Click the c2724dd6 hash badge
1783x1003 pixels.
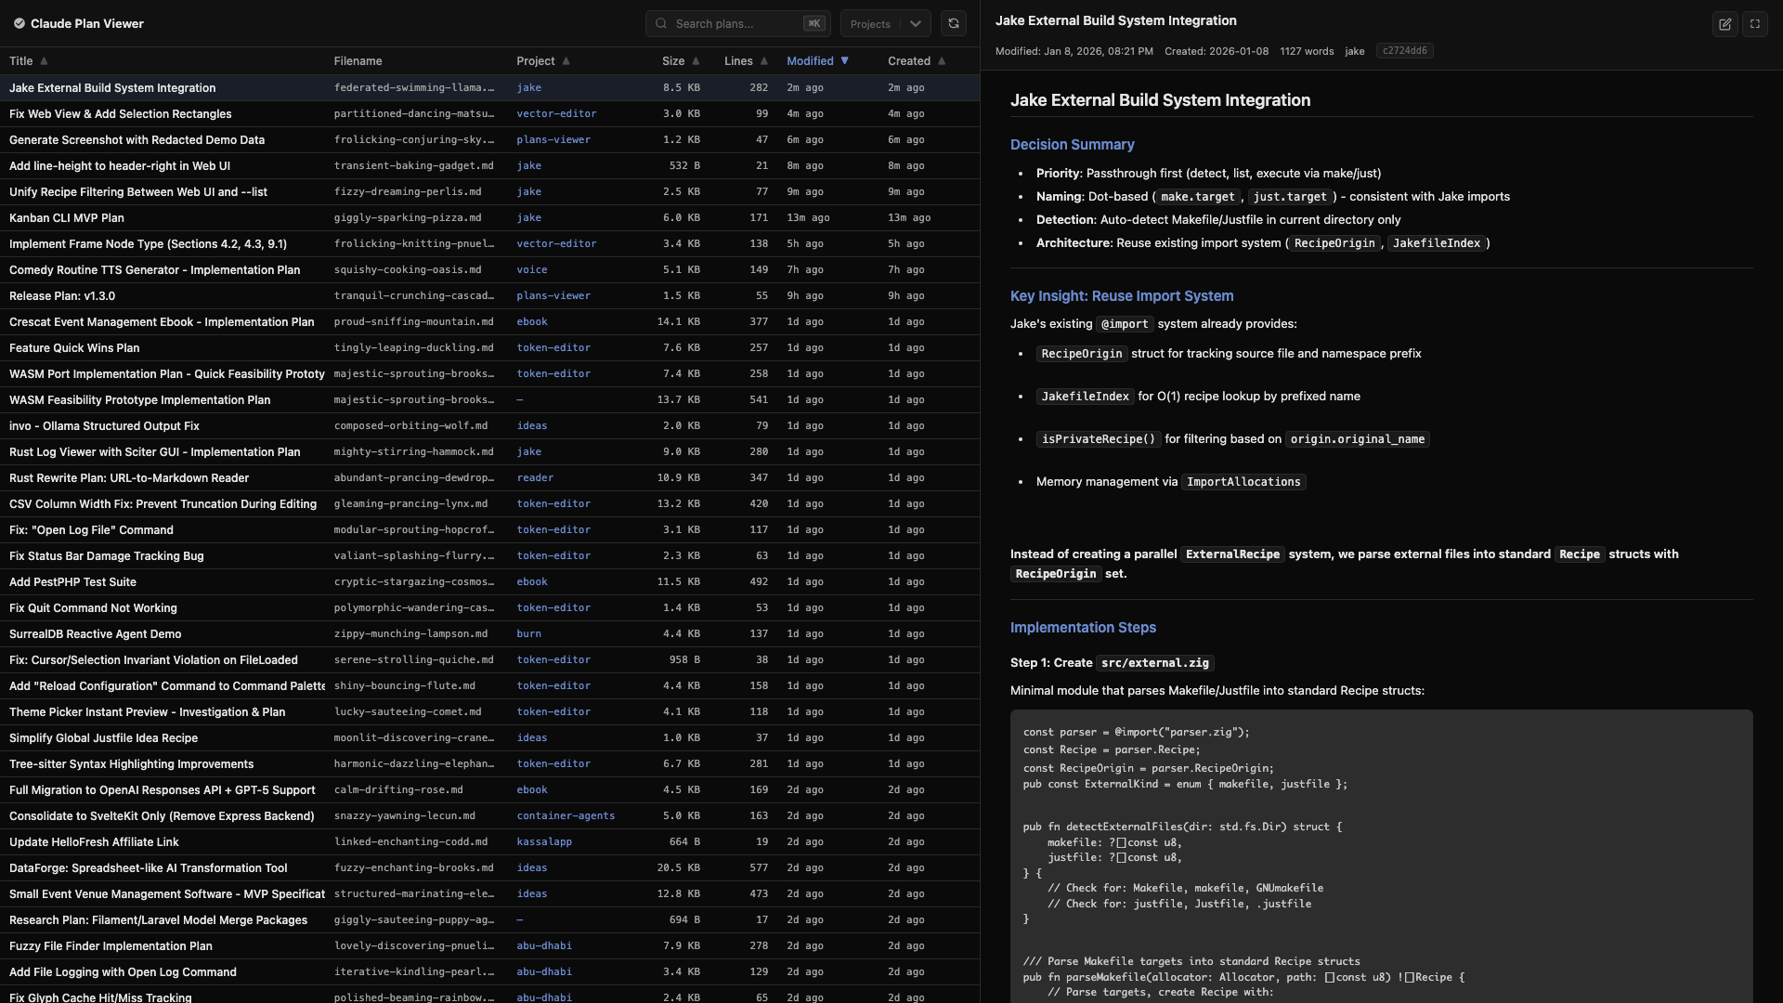click(x=1404, y=51)
